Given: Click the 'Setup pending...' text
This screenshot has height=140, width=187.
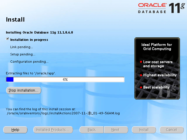Looking at the screenshot, I should pyautogui.click(x=23, y=54).
